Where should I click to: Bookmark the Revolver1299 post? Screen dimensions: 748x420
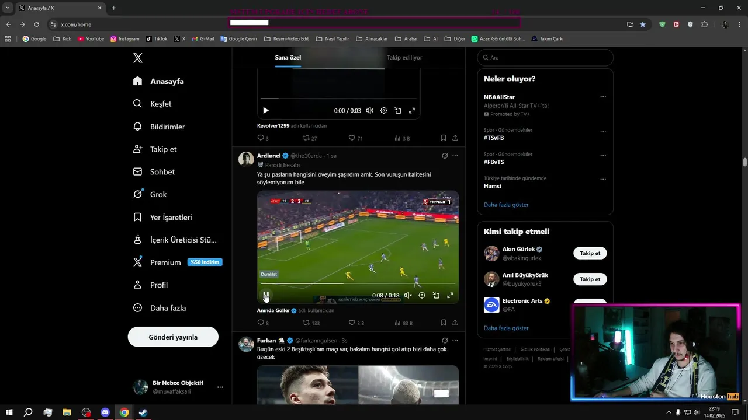[x=444, y=138]
